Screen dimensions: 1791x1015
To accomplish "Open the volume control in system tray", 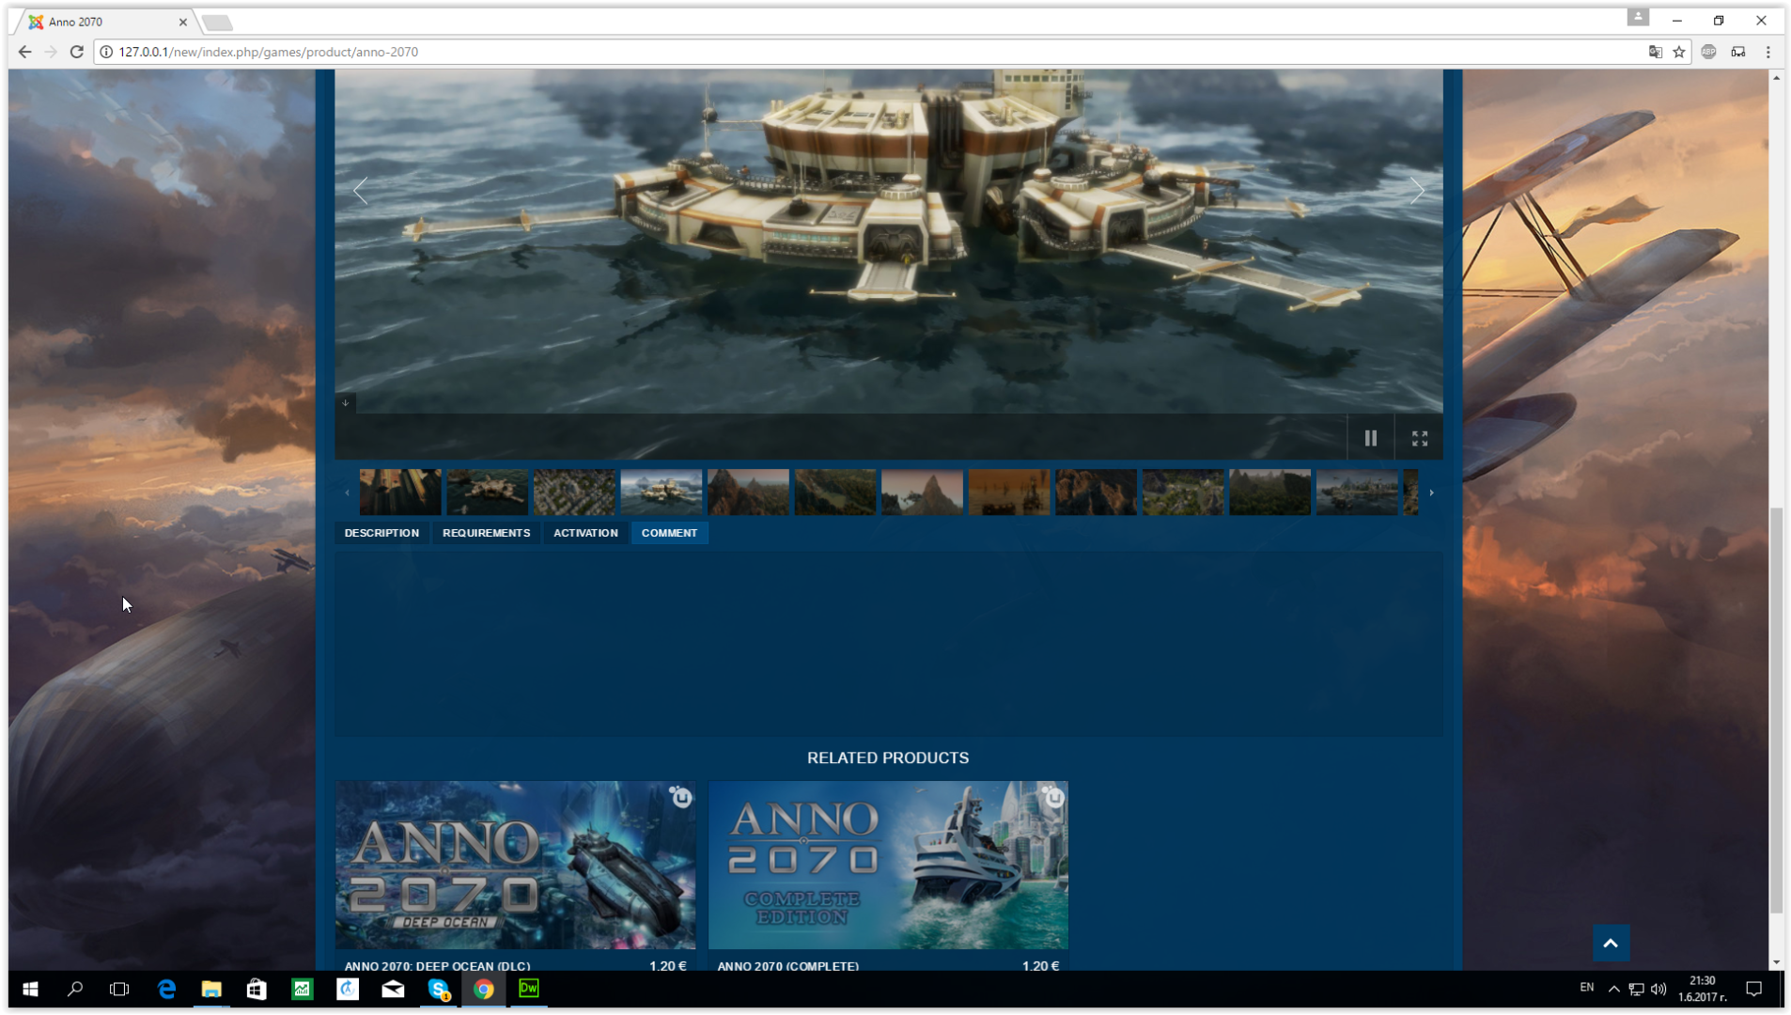I will 1659,989.
